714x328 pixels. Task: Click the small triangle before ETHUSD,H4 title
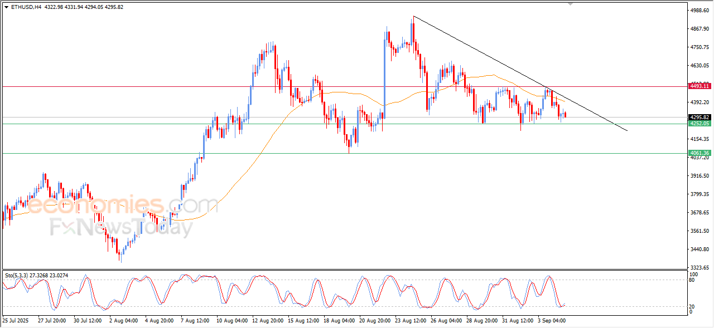6,7
